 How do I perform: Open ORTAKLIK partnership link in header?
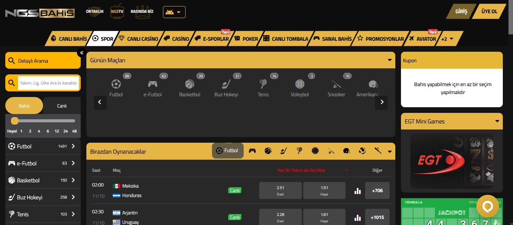coord(95,11)
